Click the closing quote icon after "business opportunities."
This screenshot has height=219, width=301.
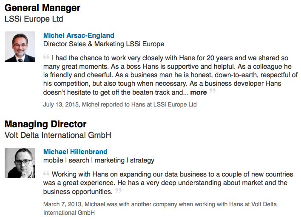pyautogui.click(x=118, y=191)
